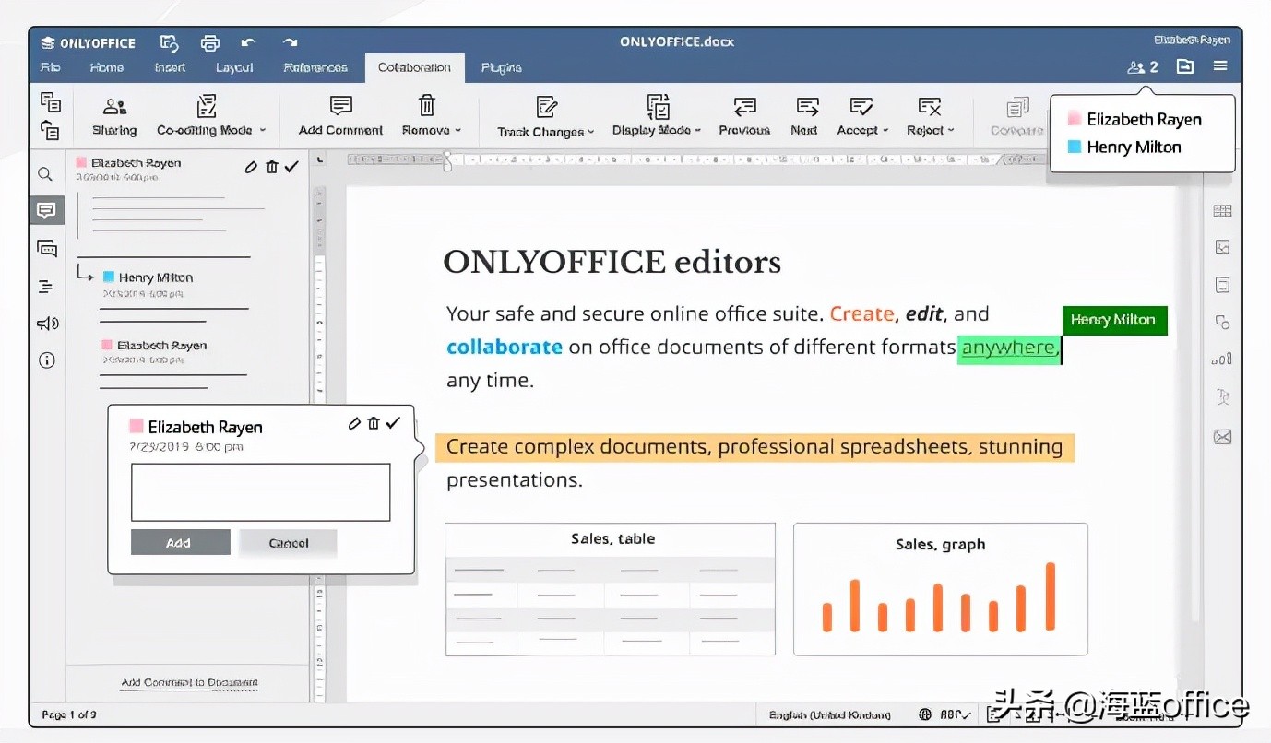The image size is (1271, 743).
Task: Click the Save icon in title bar
Action: pyautogui.click(x=169, y=42)
